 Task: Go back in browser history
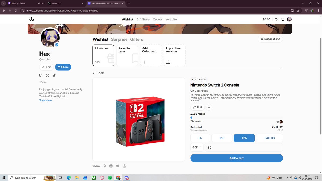pyautogui.click(x=3, y=10)
